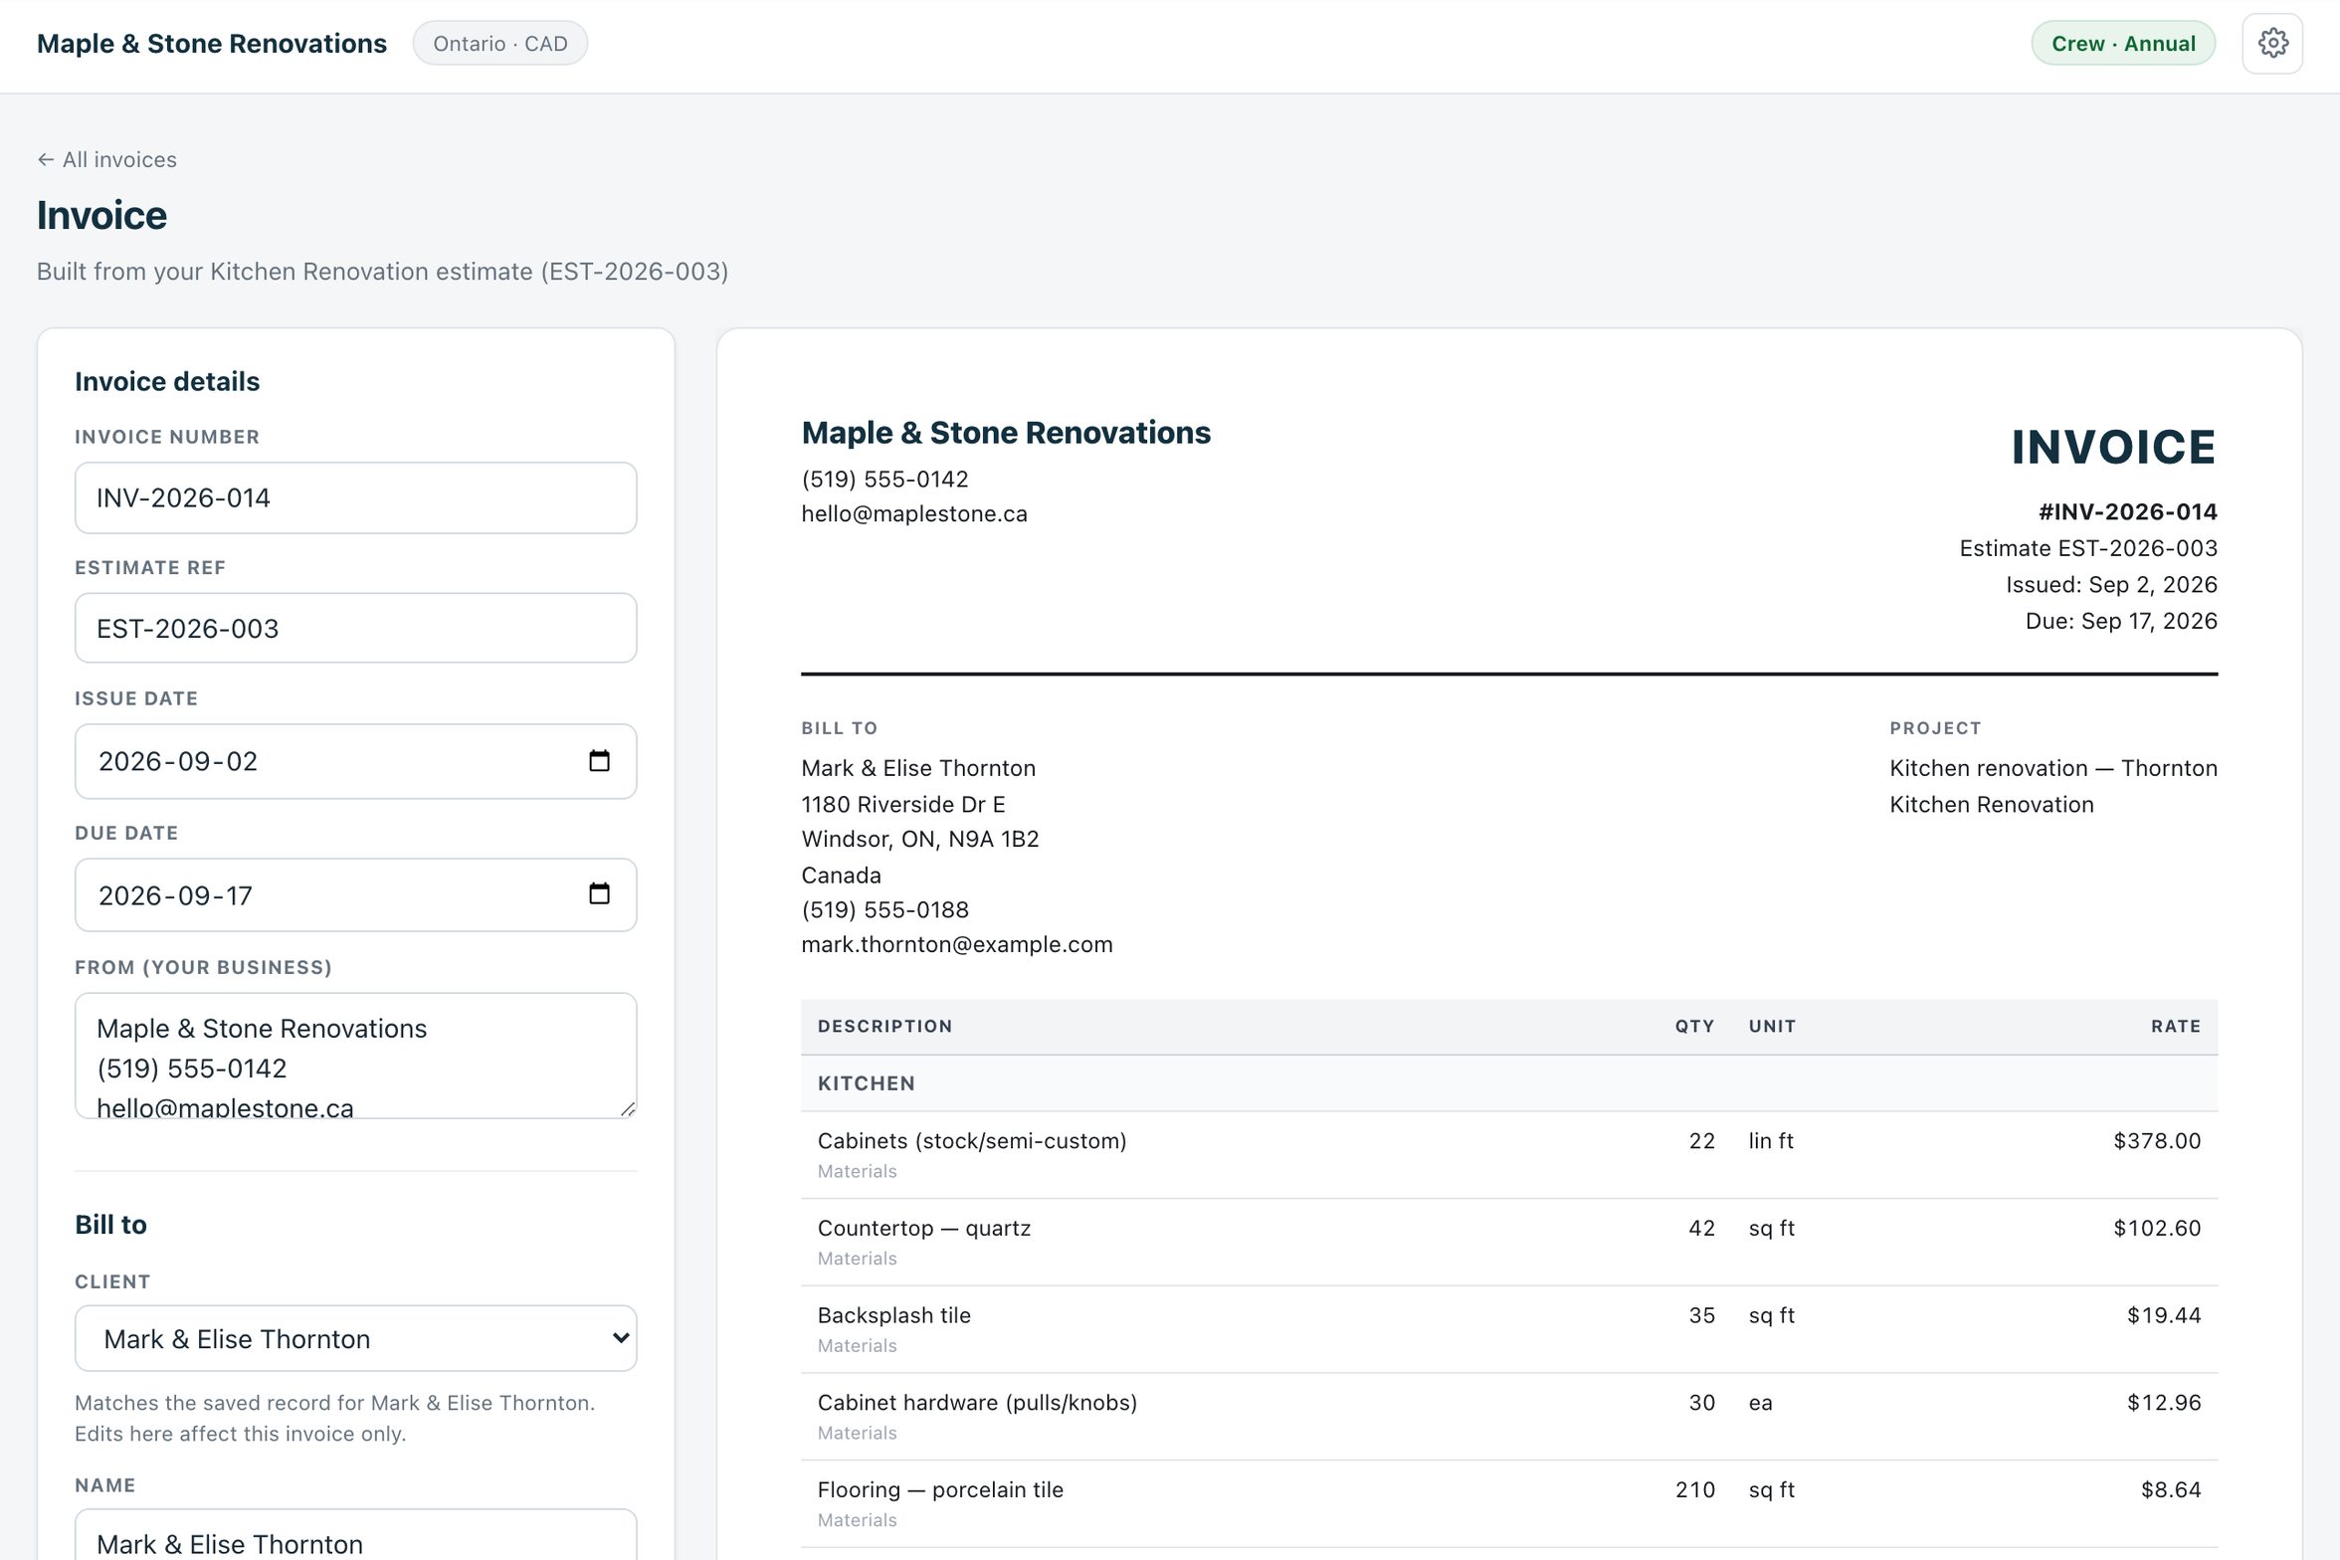
Task: Focus the Estimate Ref field
Action: pos(356,628)
